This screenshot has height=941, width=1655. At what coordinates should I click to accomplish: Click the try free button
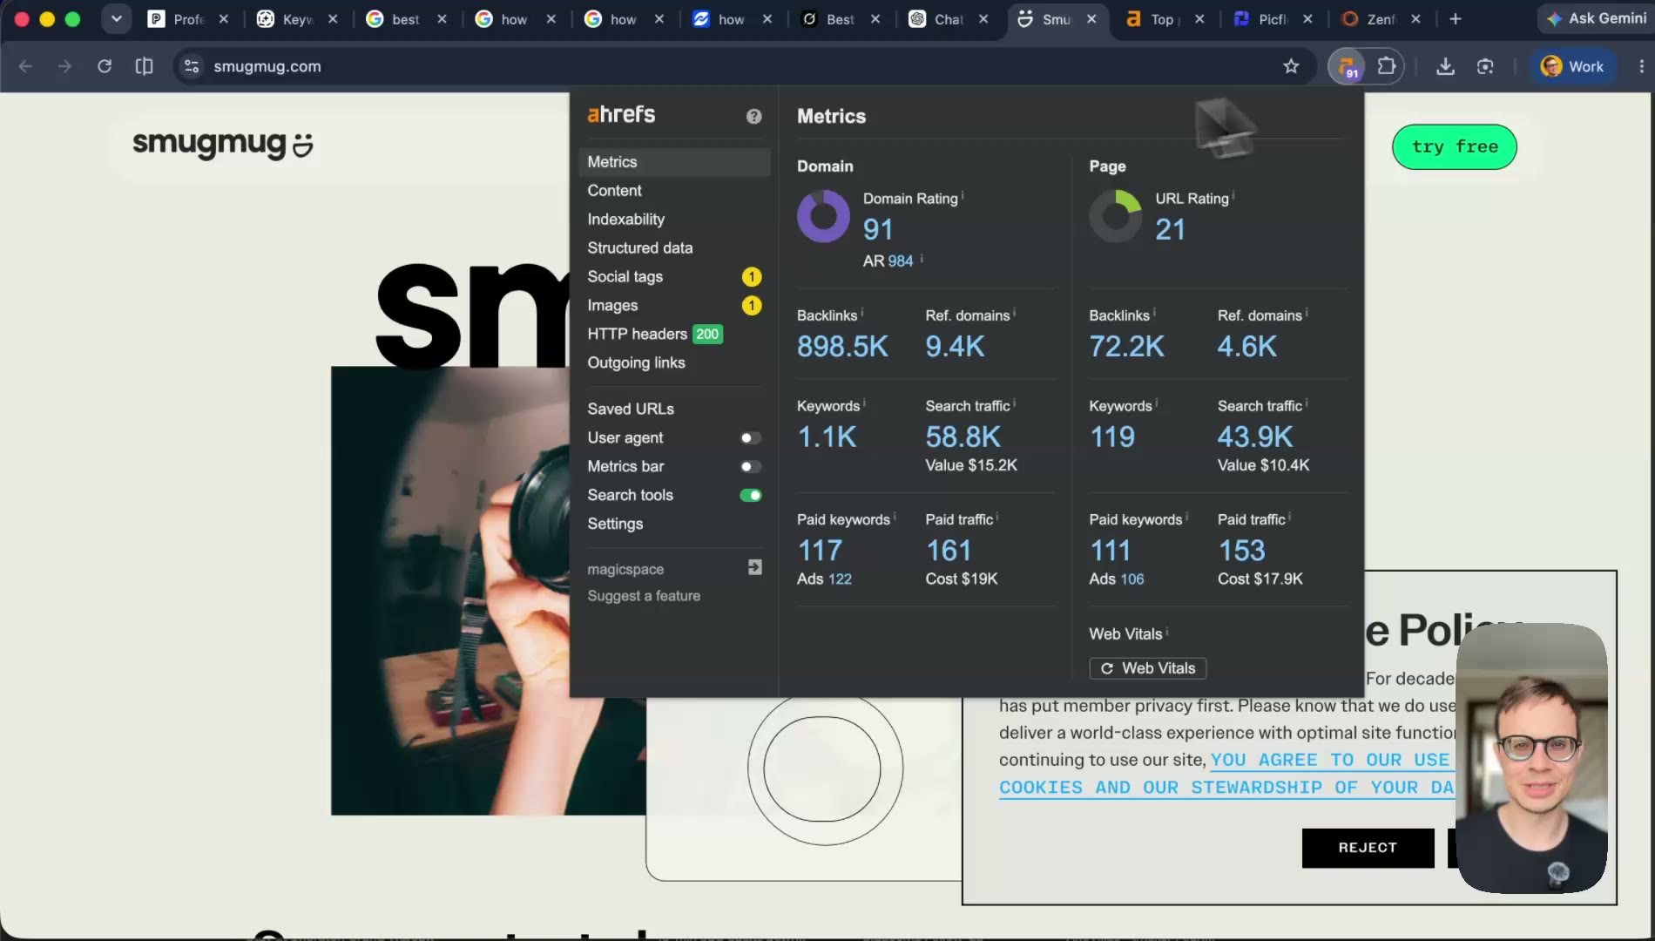pyautogui.click(x=1455, y=147)
